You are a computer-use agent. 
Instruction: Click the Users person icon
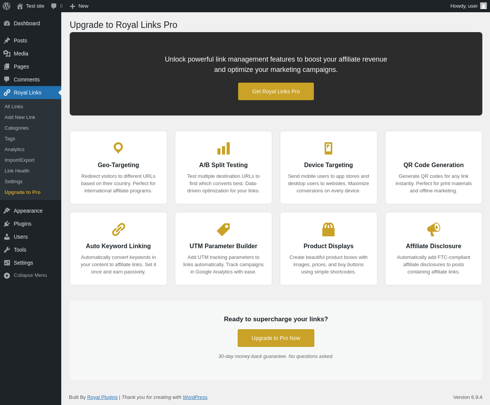(x=7, y=237)
